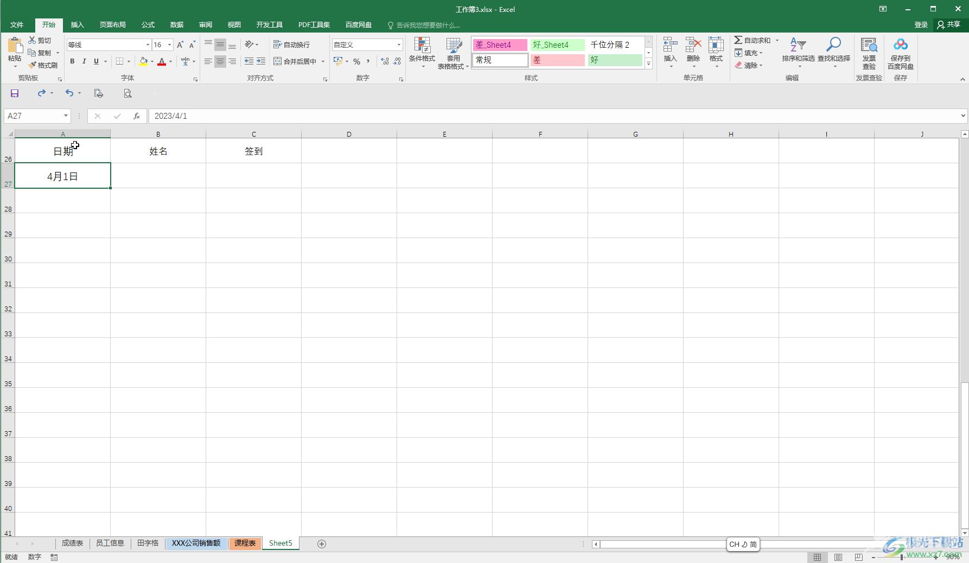Toggle align left
This screenshot has width=969, height=563.
point(208,61)
